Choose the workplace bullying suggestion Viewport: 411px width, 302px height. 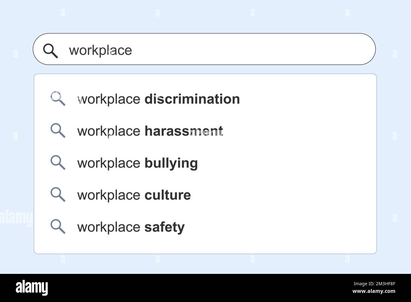point(137,163)
